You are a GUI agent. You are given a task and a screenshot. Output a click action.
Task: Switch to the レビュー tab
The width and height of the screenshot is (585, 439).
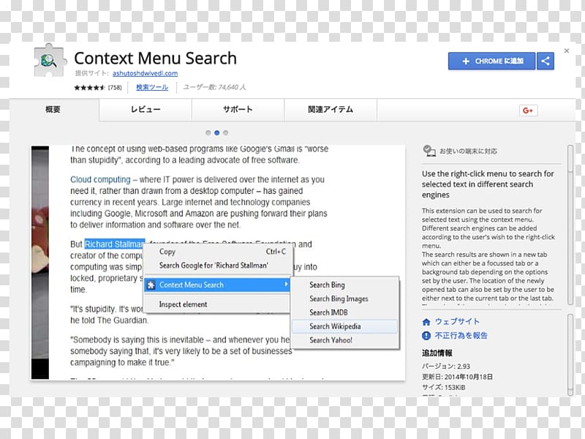pos(146,109)
